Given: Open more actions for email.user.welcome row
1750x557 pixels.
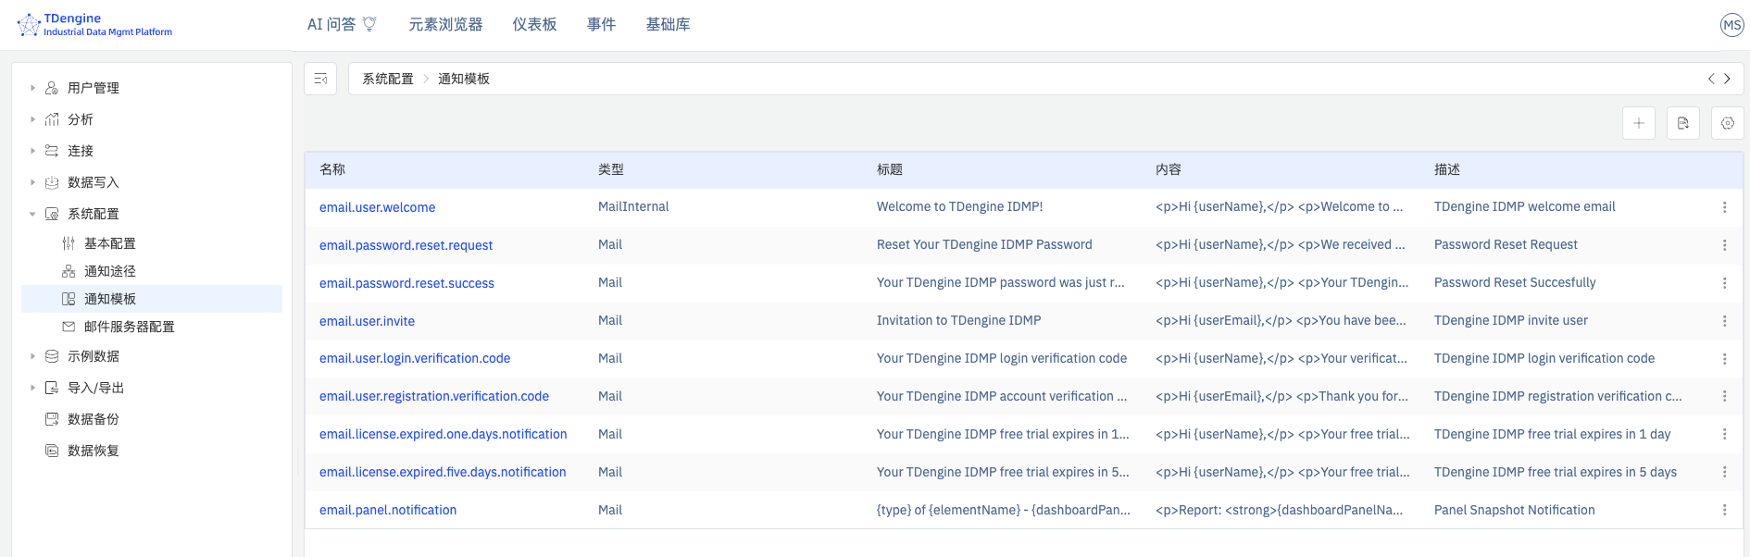Looking at the screenshot, I should [x=1724, y=207].
